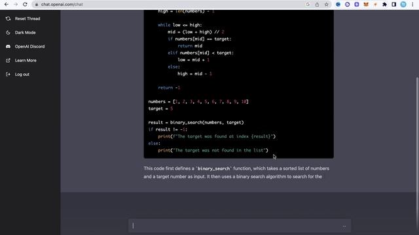The height and width of the screenshot is (235, 419).
Task: Click the 'while low <= high:' line
Action: [180, 25]
